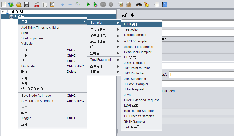
Task: Choose SMTP Sampler
Action: point(142,122)
